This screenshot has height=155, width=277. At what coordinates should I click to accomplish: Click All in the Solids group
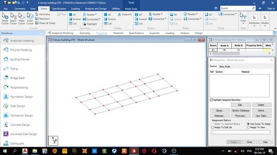pyautogui.click(x=208, y=15)
